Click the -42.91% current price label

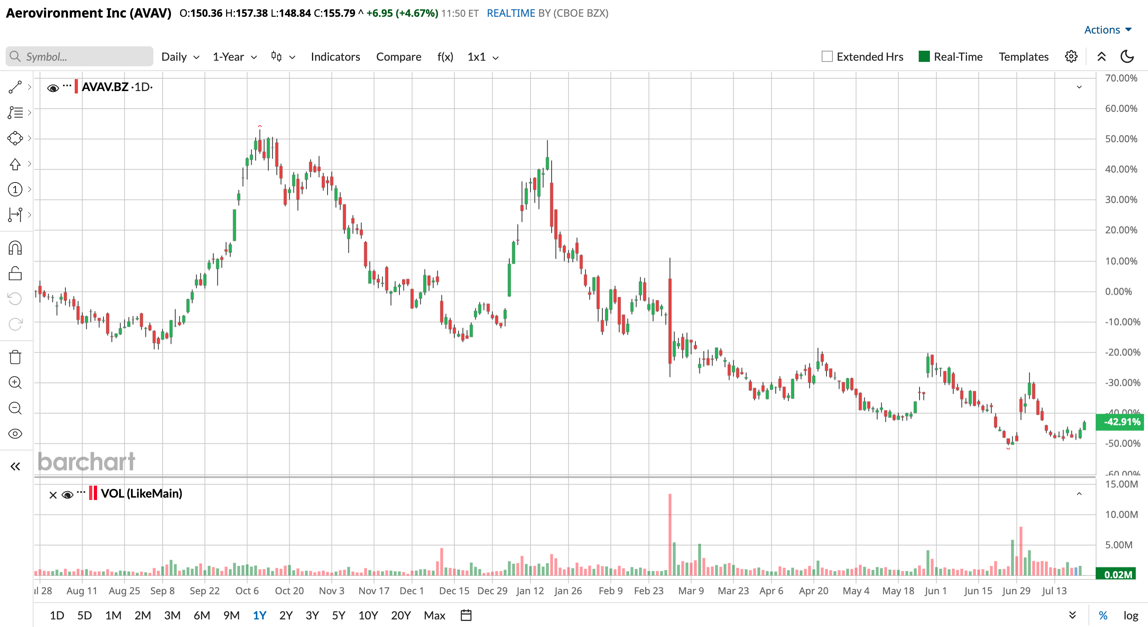(x=1121, y=422)
